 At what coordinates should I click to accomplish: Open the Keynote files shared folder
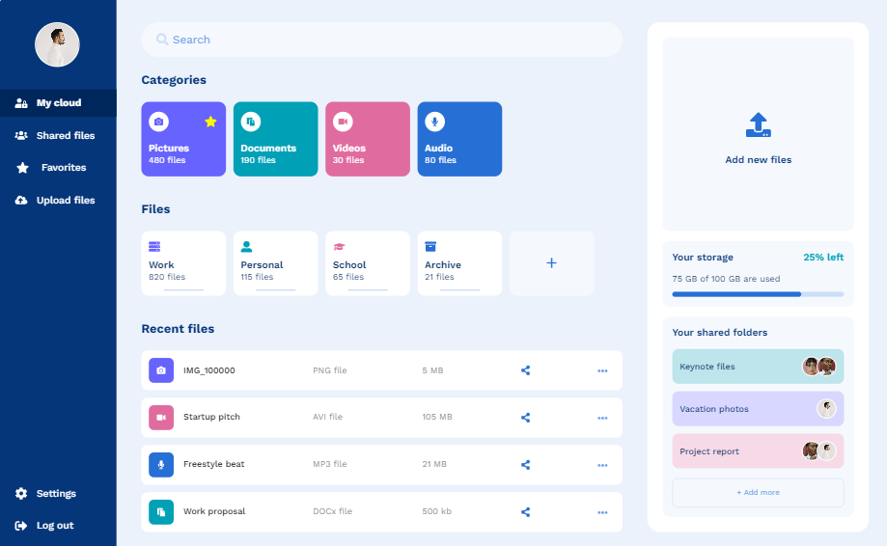758,367
